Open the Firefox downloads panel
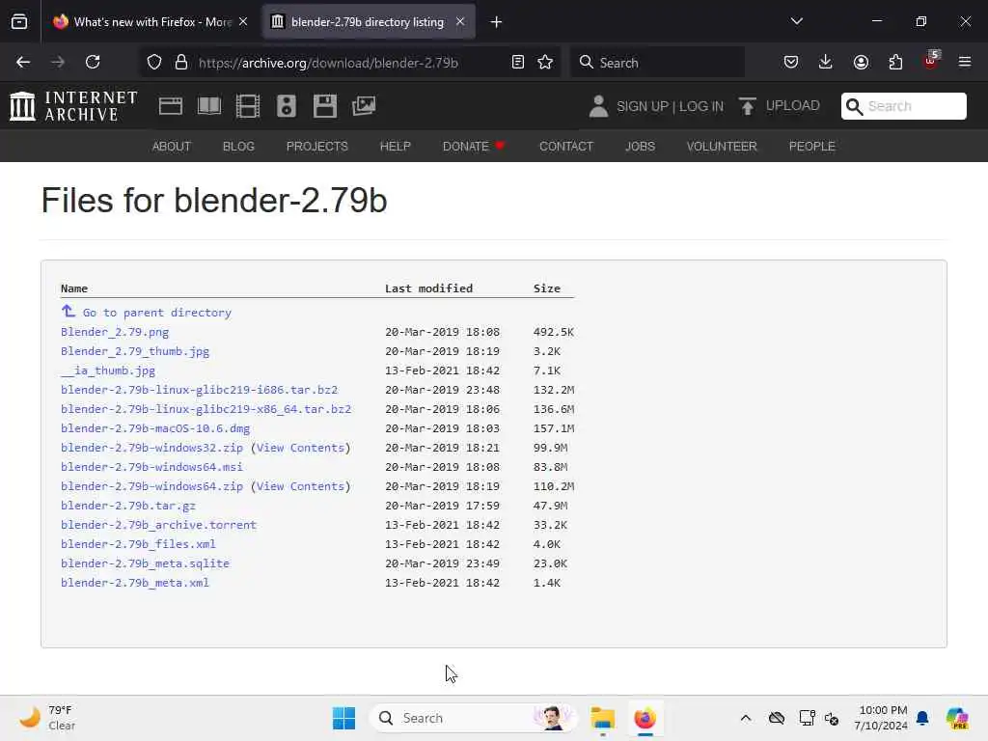 tap(826, 62)
